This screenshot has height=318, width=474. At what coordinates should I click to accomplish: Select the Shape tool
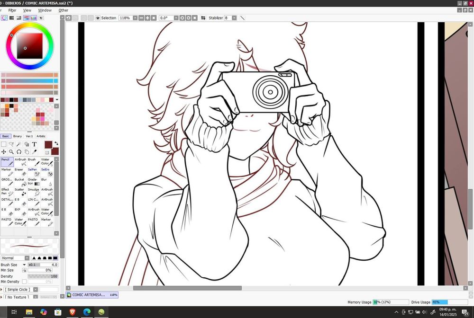(27, 144)
